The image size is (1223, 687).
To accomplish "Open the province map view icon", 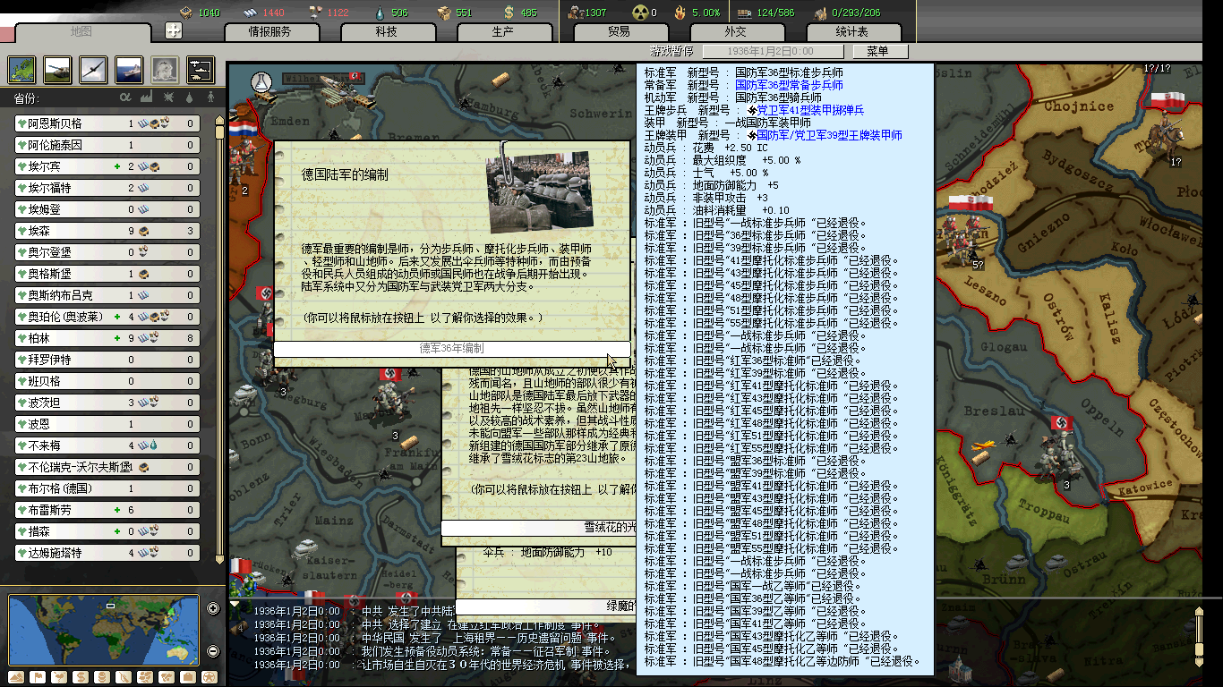I will point(21,69).
